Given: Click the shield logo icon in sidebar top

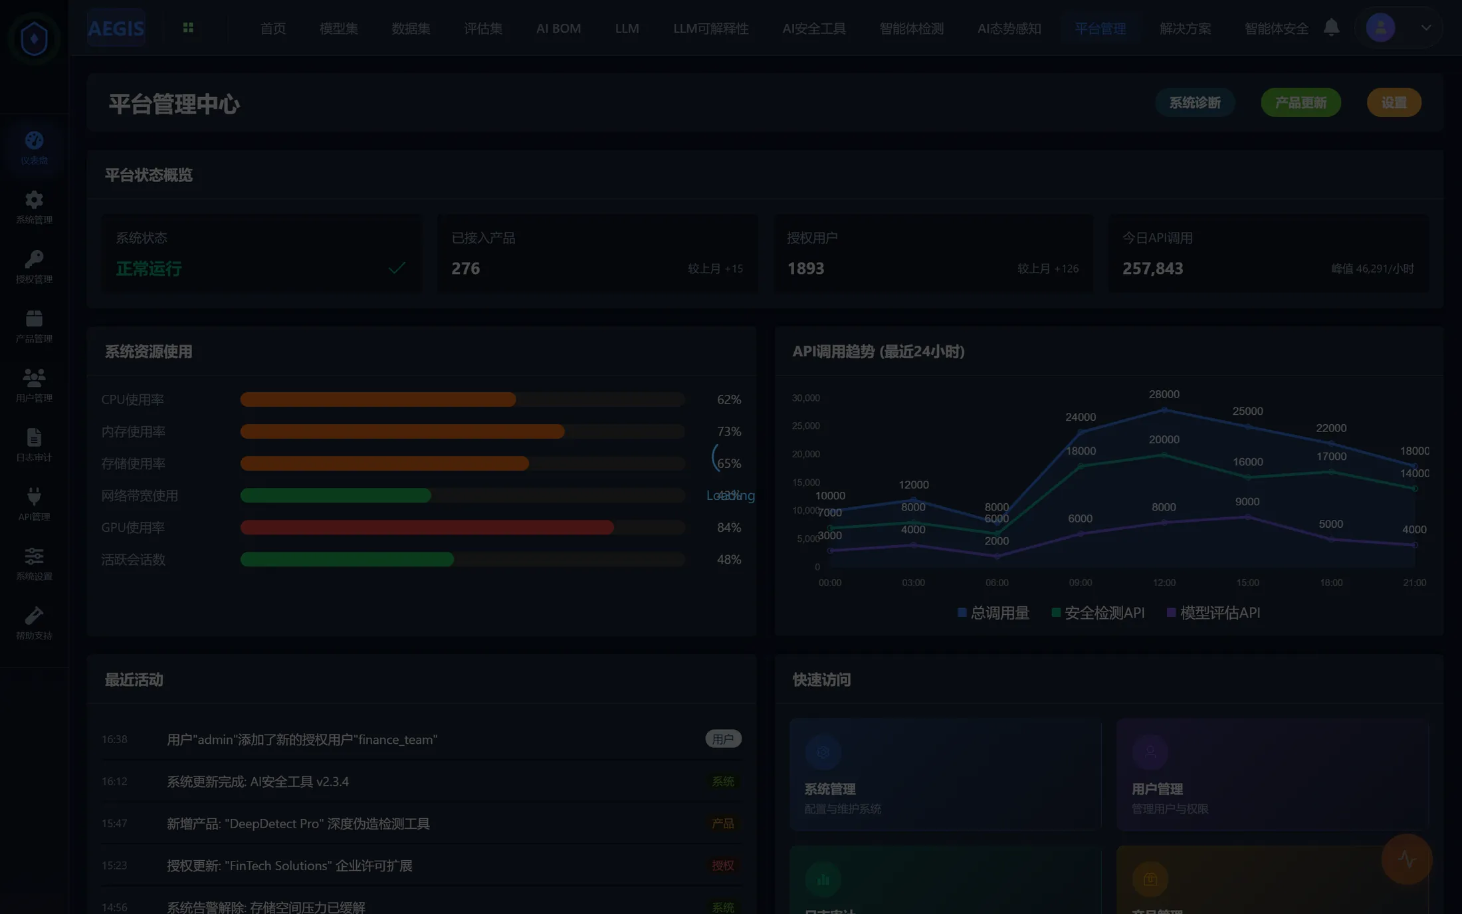Looking at the screenshot, I should [34, 38].
